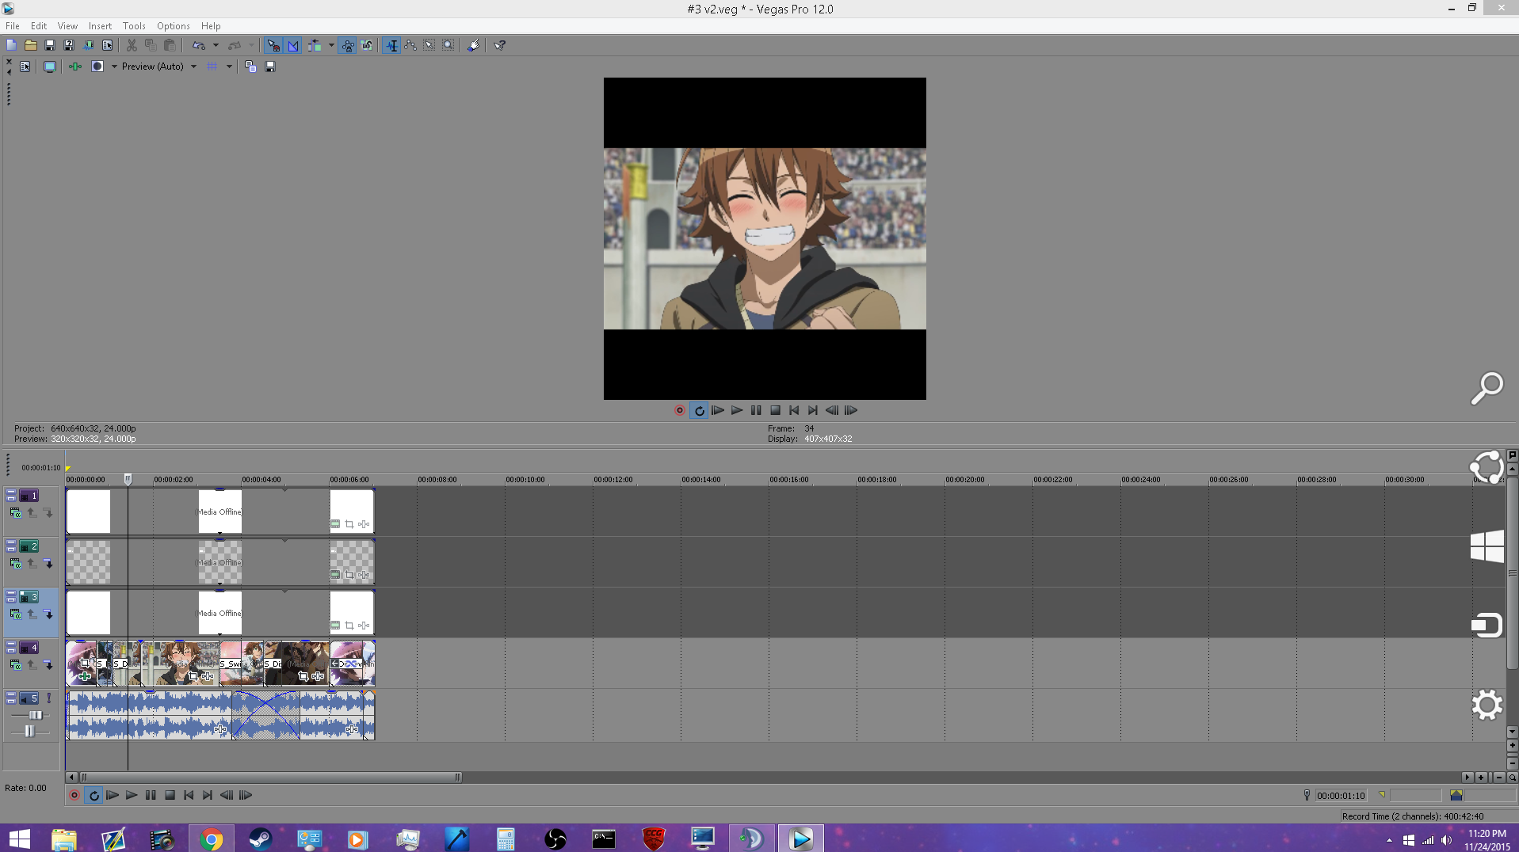Toggle Split Screen View in preview
The image size is (1519, 852).
pos(97,67)
